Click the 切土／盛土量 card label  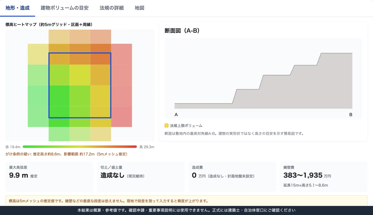111,167
